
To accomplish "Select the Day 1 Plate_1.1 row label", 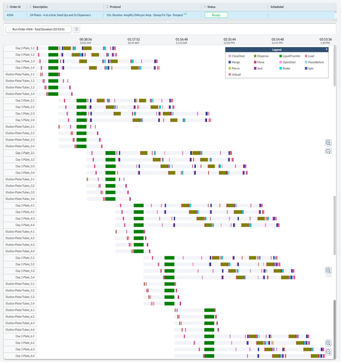I will point(25,48).
